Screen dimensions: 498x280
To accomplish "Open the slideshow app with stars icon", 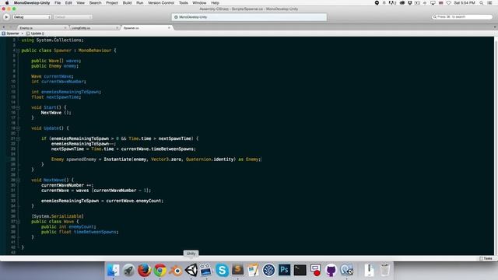I will [206, 270].
